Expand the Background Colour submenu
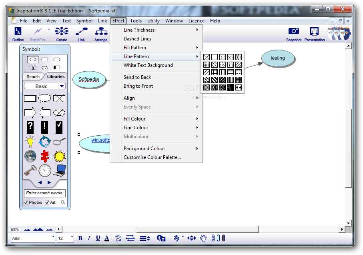Image resolution: width=363 pixels, height=255 pixels. coord(157,149)
